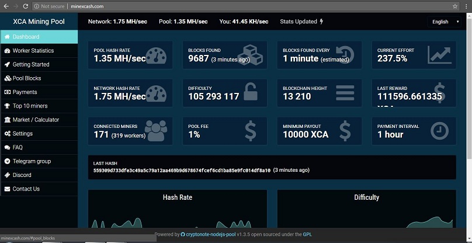Open the Discord link
Screen dimensions: 472x243
[39, 175]
